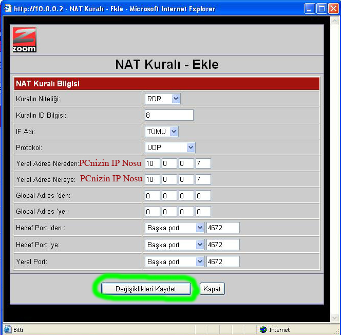Maximize the Internet Explorer window
Image resolution: width=341 pixels, height=335 pixels.
[321, 9]
